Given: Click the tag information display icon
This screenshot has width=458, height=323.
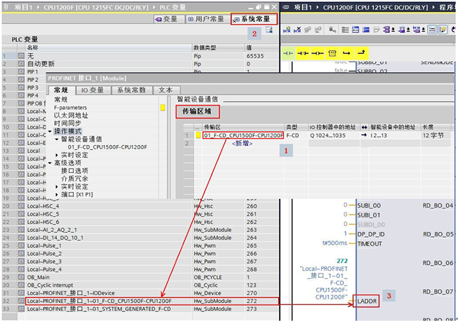Looking at the screenshot, I should (x=402, y=29).
